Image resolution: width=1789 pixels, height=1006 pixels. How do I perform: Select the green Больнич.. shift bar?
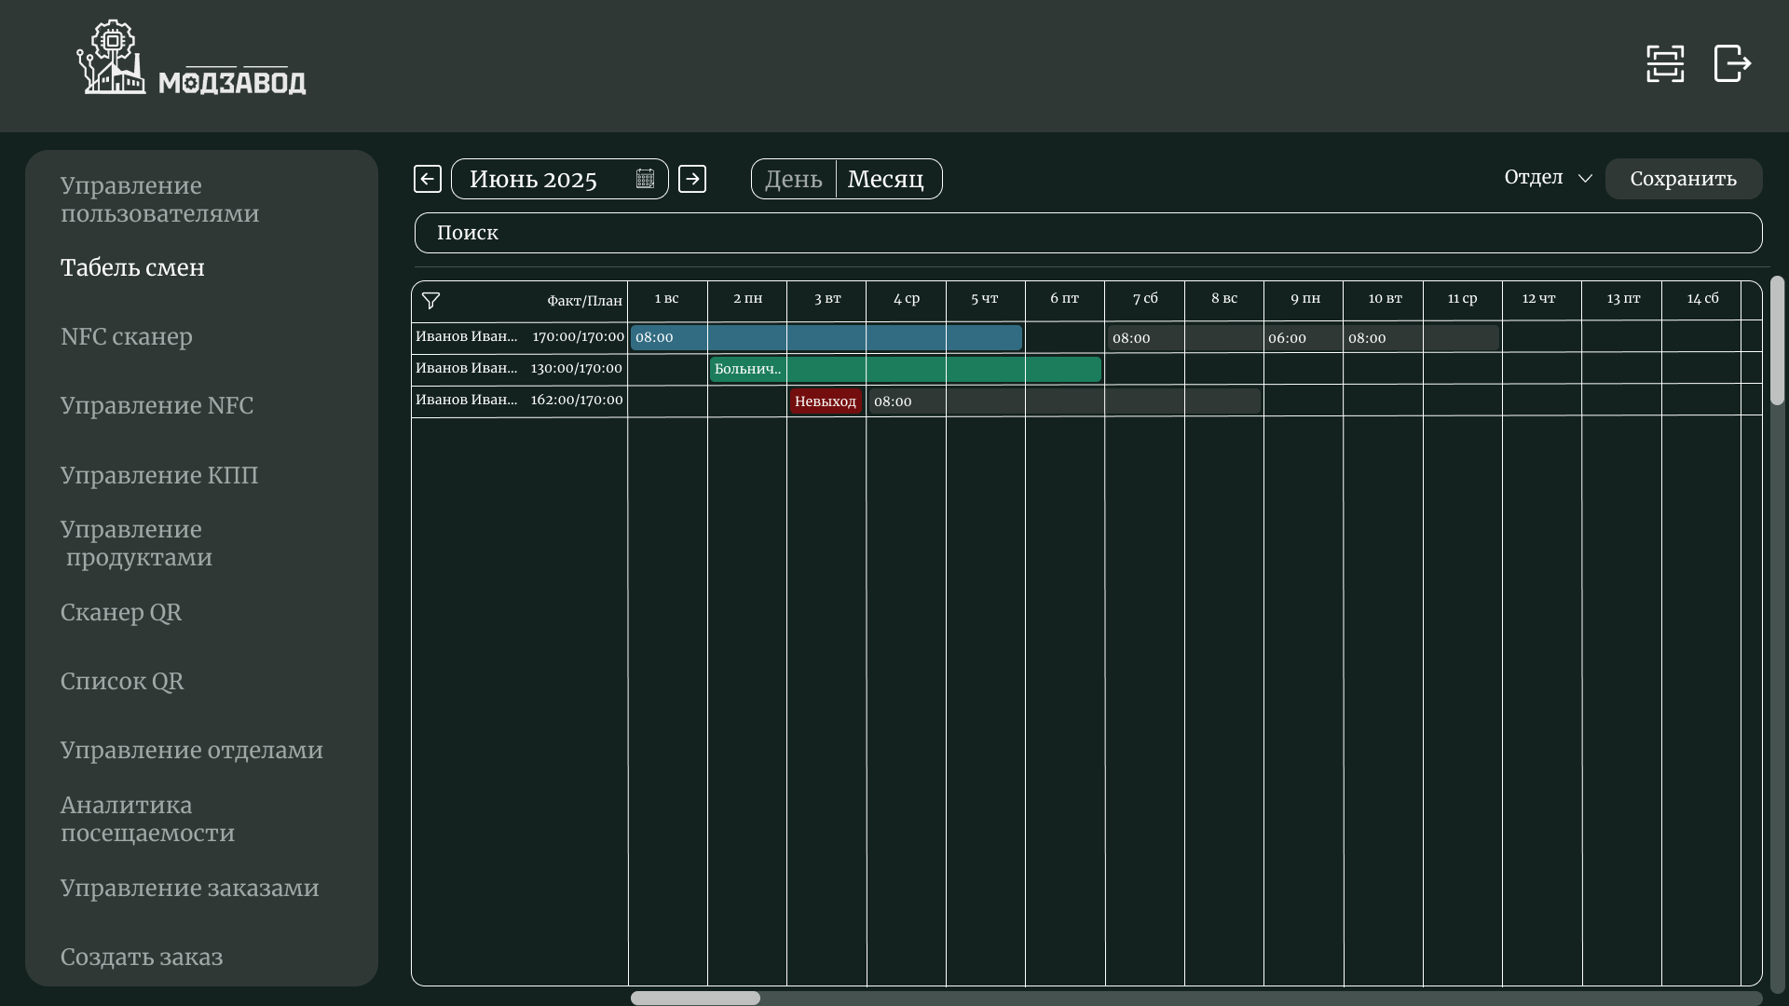pos(905,370)
